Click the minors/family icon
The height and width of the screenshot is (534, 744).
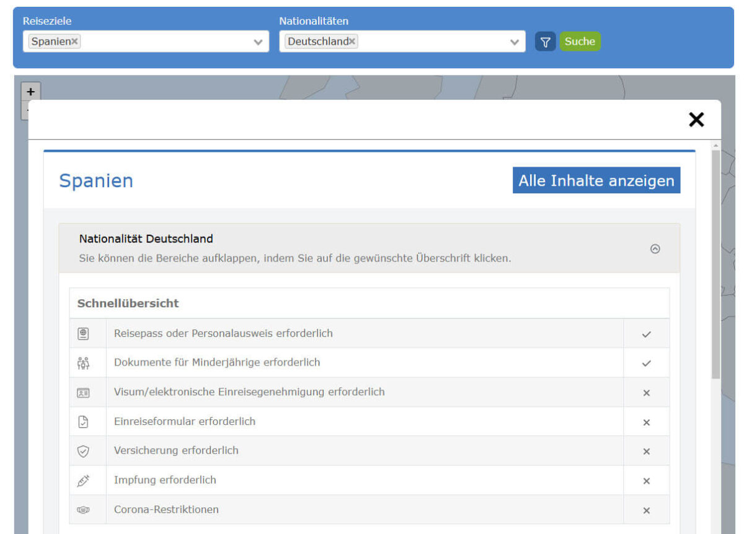click(x=87, y=363)
